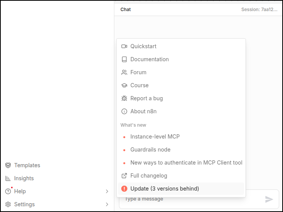The width and height of the screenshot is (283, 212).
Task: Select the Instance-level MCP news item
Action: tap(155, 137)
